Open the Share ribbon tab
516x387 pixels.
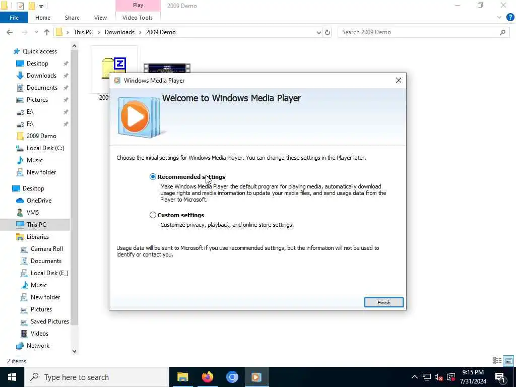72,18
